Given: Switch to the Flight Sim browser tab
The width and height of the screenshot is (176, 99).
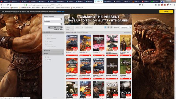Looking at the screenshot, I should (x=136, y=2).
